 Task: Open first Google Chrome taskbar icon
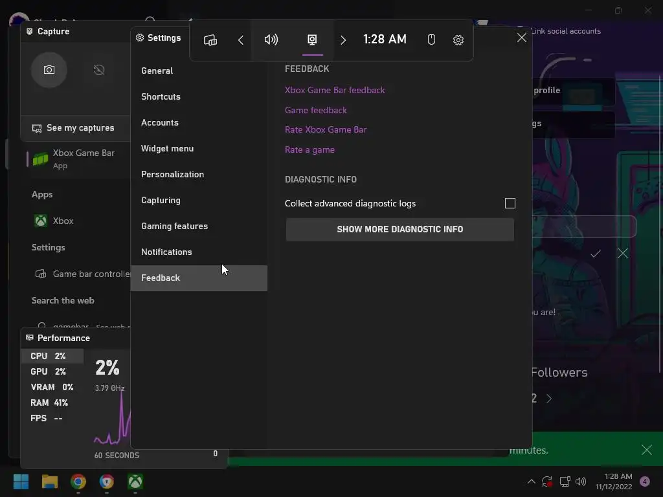coord(78,481)
